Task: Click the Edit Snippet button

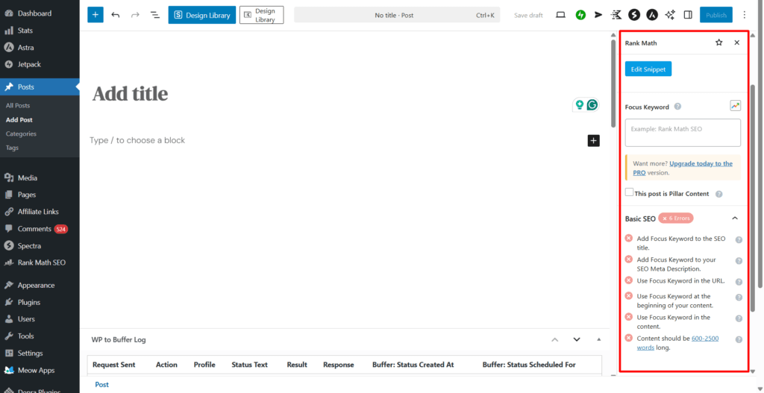Action: [648, 69]
